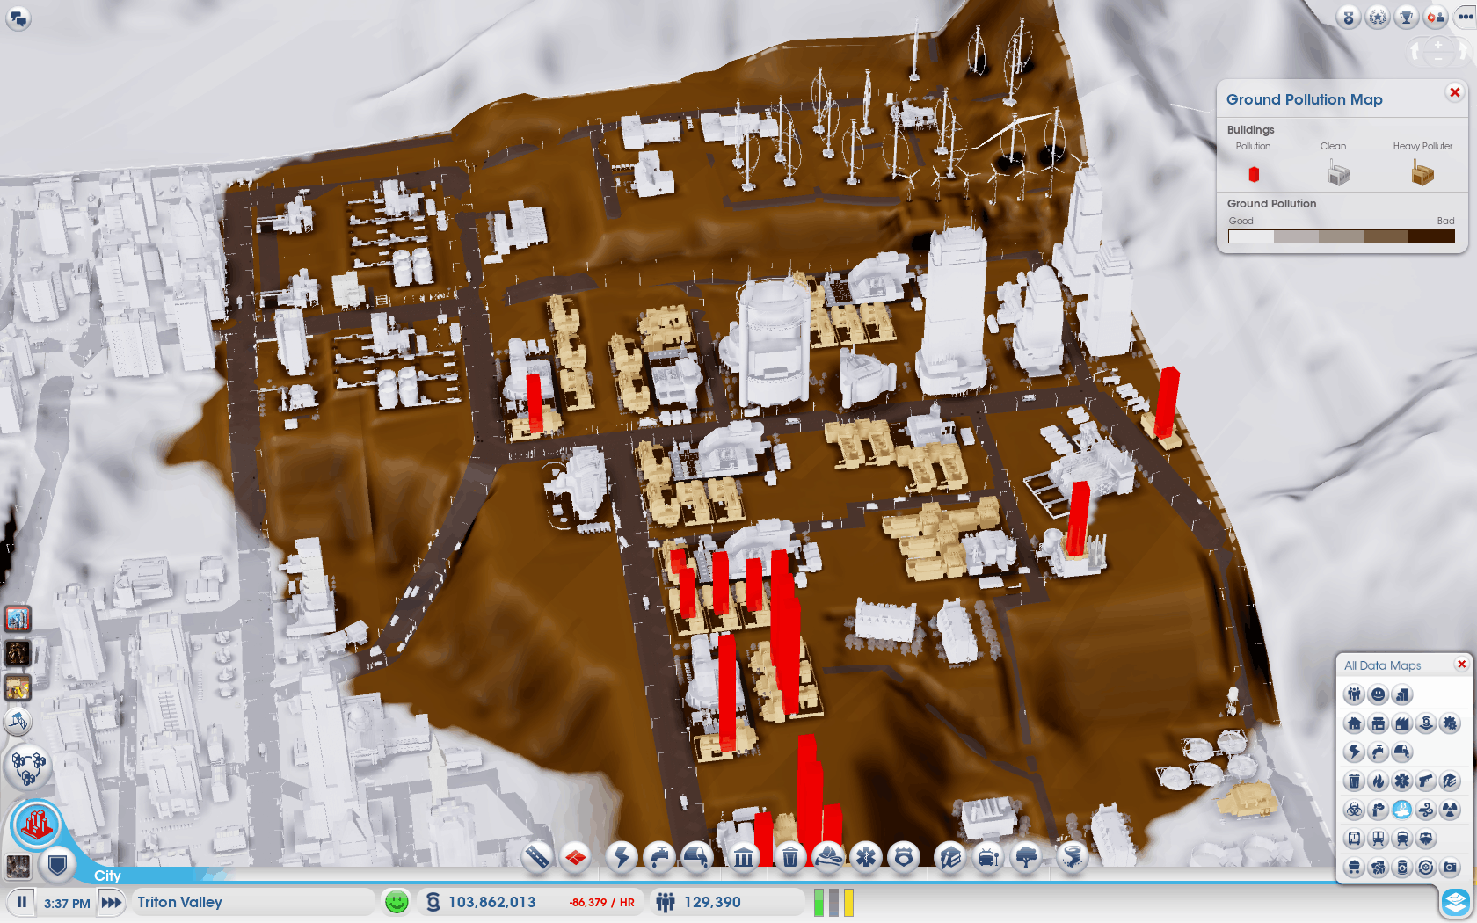1477x923 pixels.
Task: Show the Health data map
Action: pos(1401,781)
